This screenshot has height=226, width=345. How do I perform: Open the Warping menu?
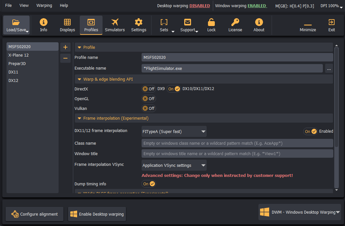44,6
